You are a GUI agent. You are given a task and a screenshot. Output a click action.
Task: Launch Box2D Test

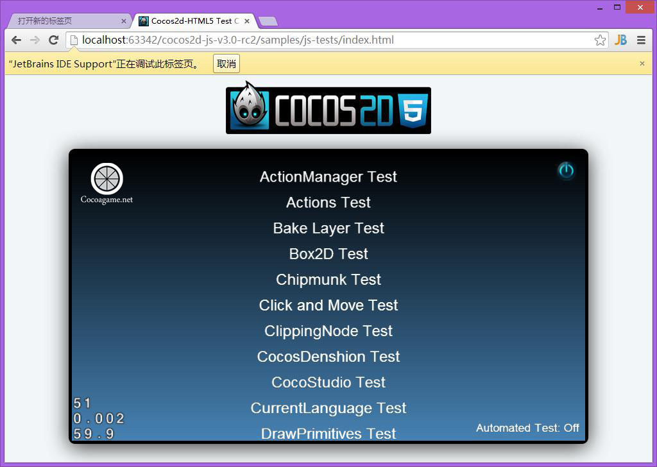click(328, 254)
